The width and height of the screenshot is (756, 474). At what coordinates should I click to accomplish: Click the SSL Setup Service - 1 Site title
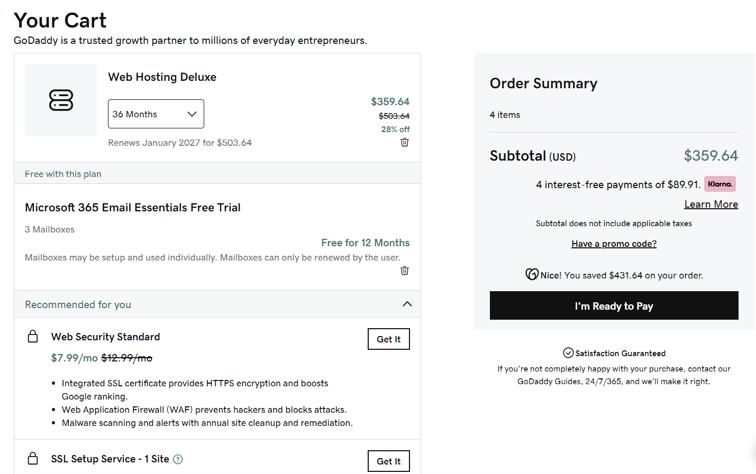click(110, 459)
